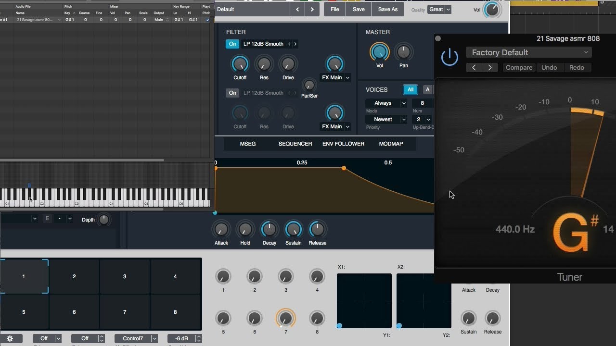Switch to the SEQUENCER tab
Viewport: 616px width, 346px height.
tap(295, 144)
